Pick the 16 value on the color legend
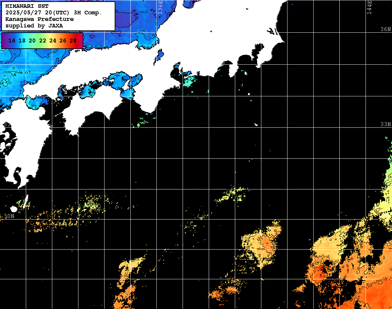This screenshot has height=309, width=392. click(x=12, y=41)
